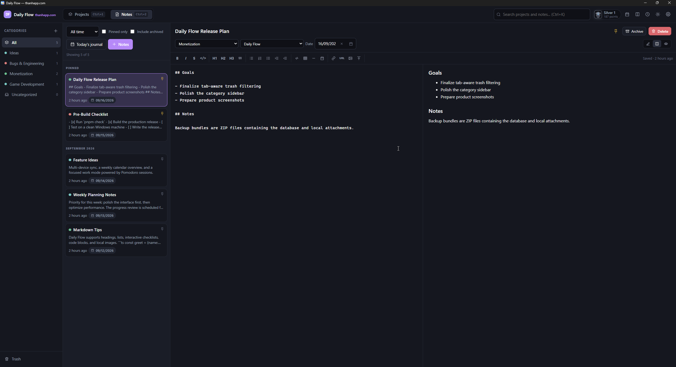Add a new category with plus icon

click(56, 31)
